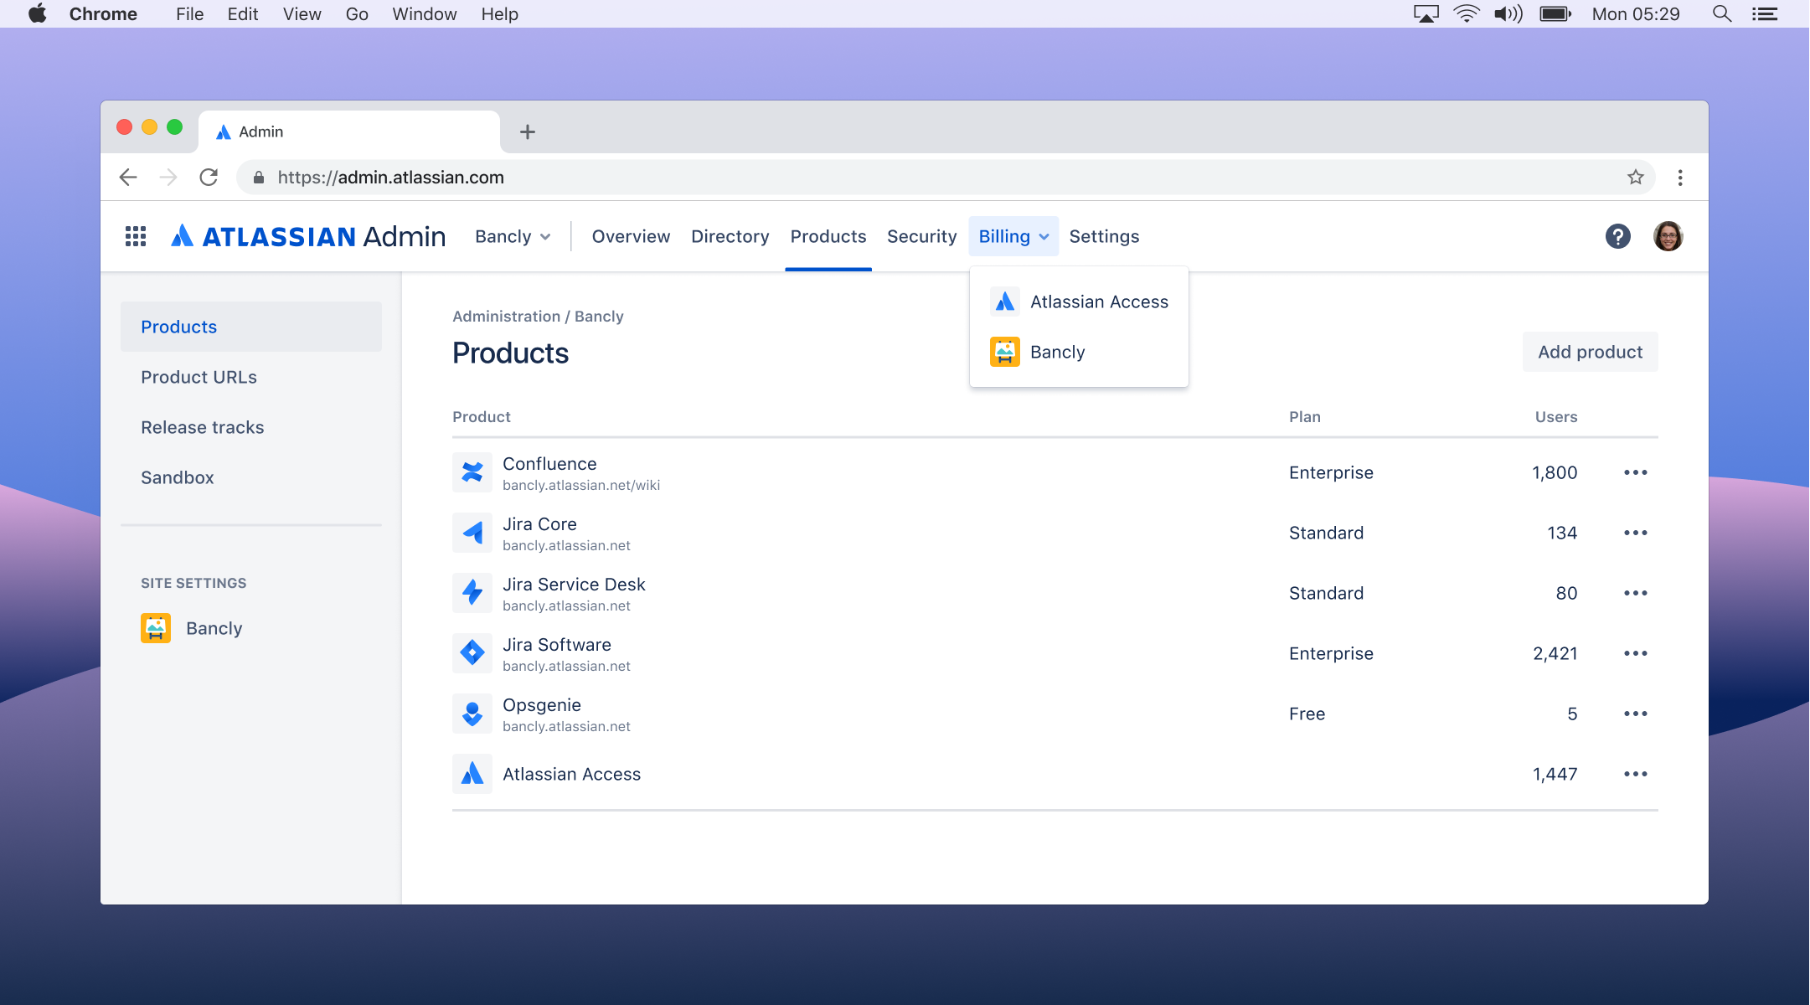Open the Chrome File menu
This screenshot has height=1005, width=1810.
coord(189,13)
